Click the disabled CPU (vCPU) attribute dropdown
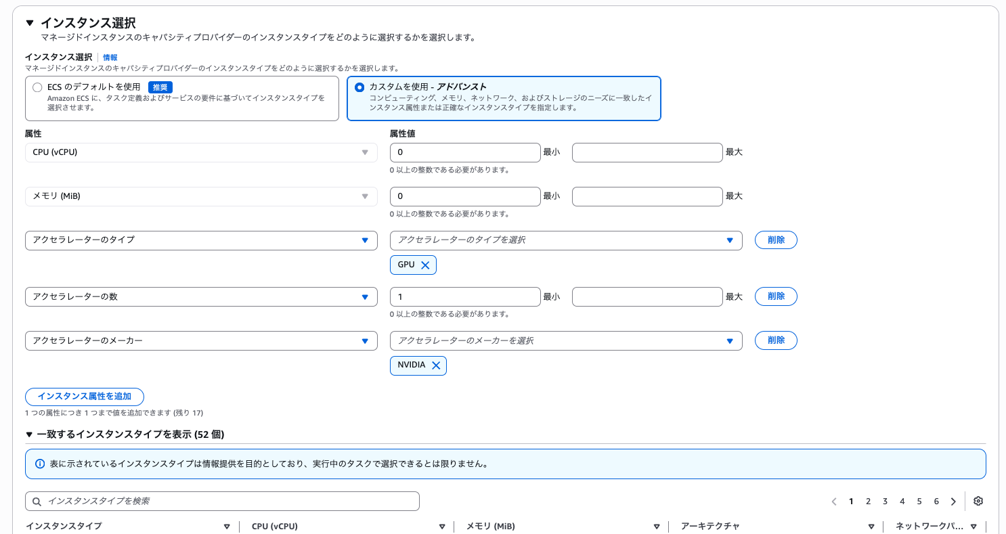 pyautogui.click(x=201, y=152)
